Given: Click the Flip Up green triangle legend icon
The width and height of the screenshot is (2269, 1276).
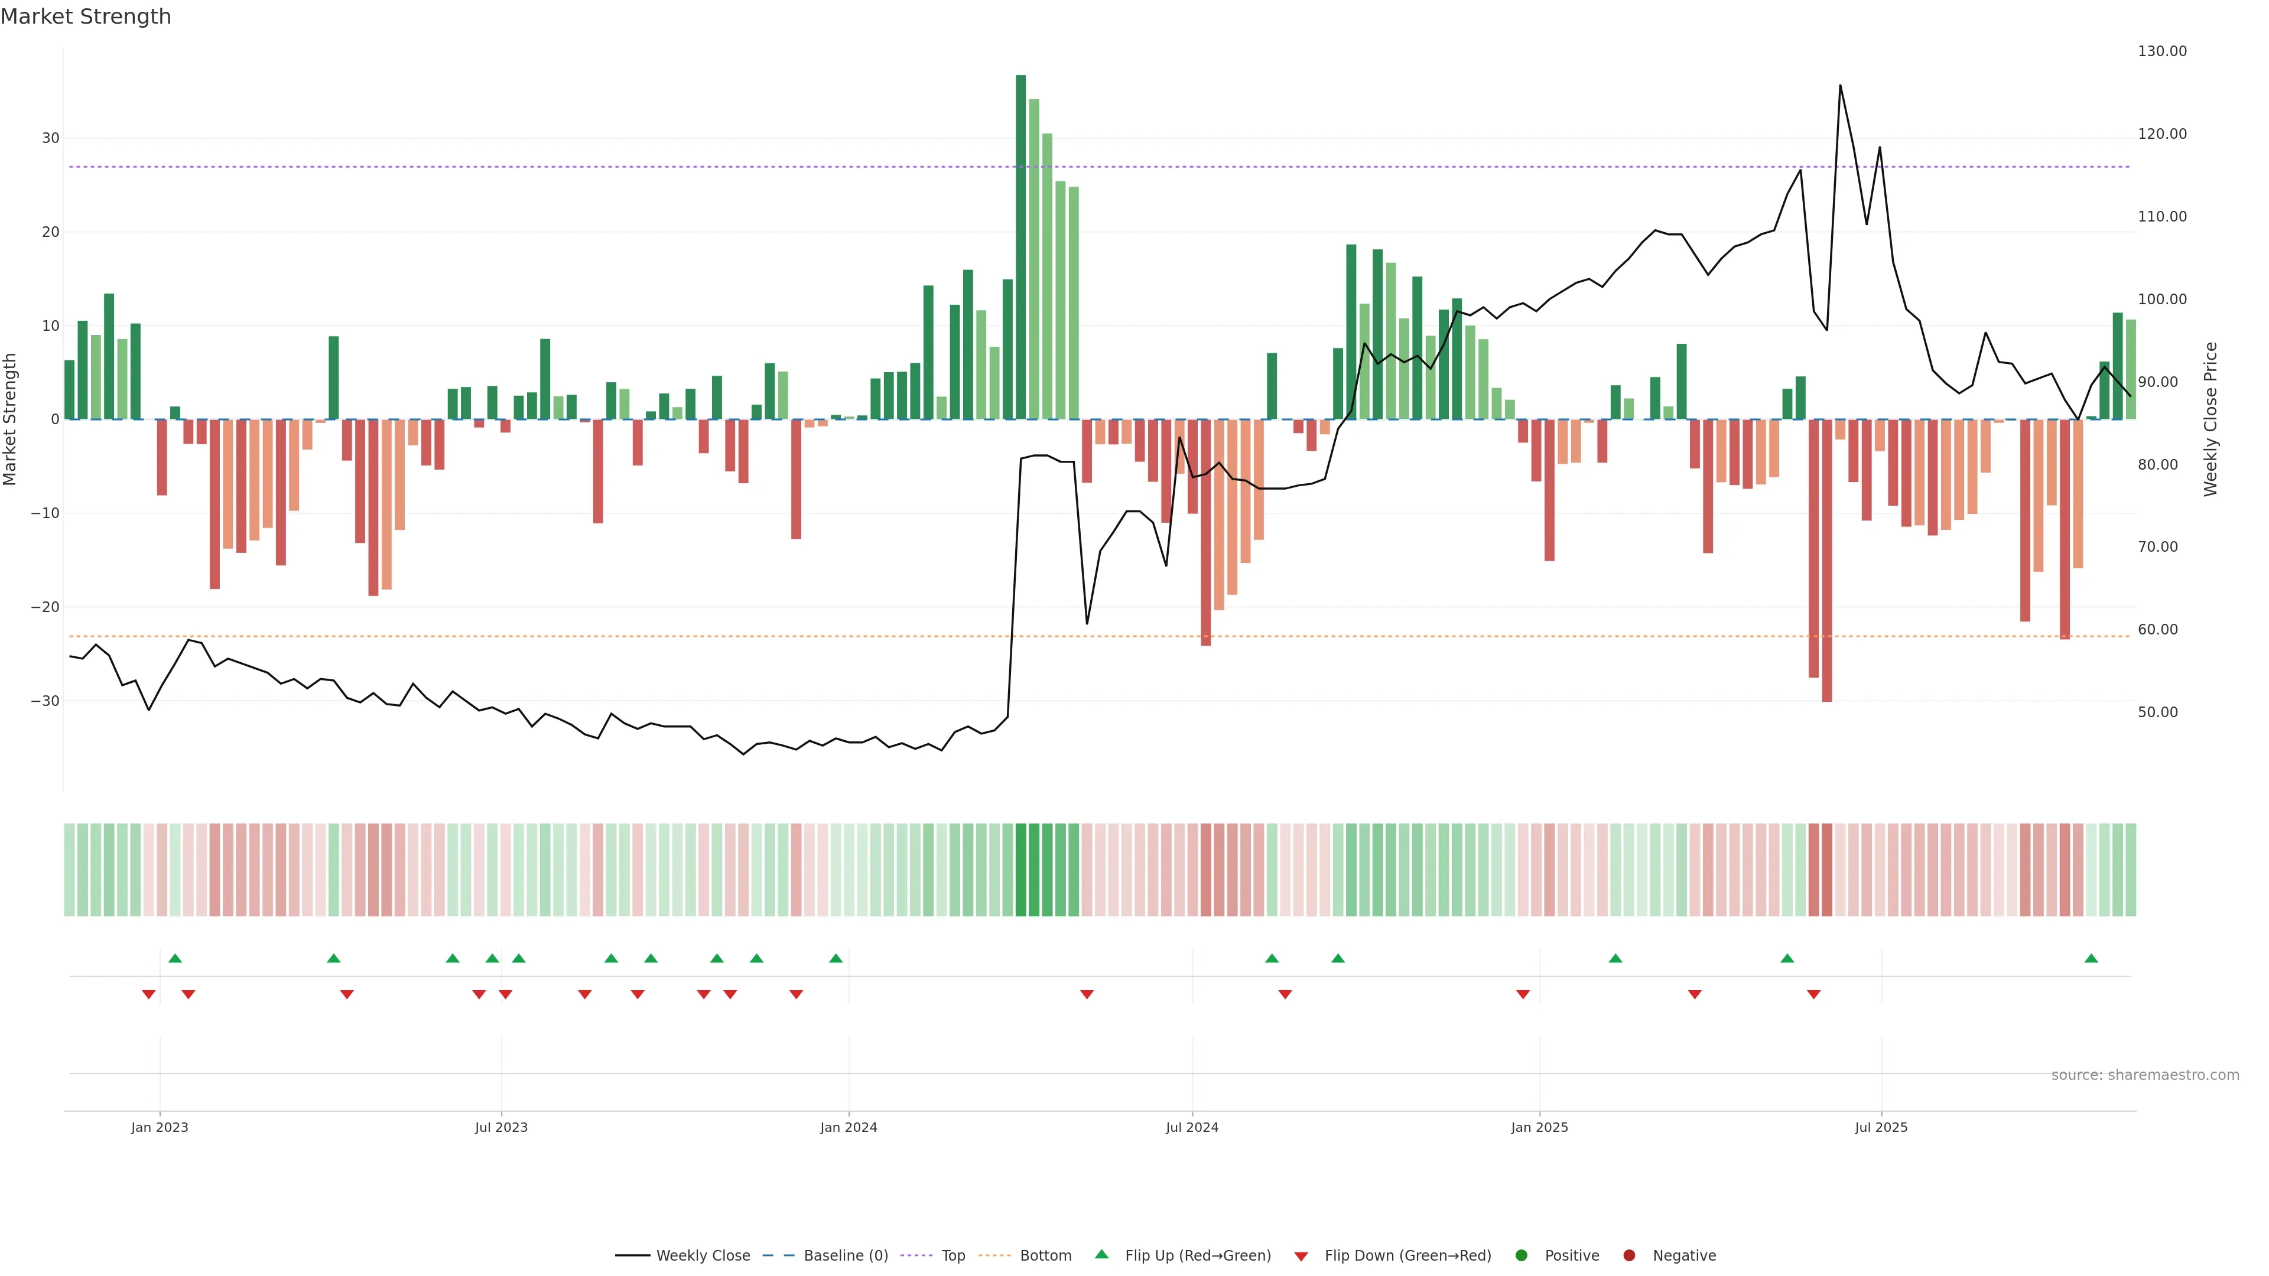Looking at the screenshot, I should 1101,1255.
